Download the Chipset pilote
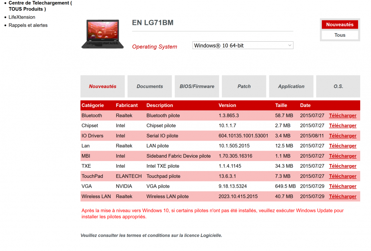The width and height of the screenshot is (371, 251). (x=342, y=126)
